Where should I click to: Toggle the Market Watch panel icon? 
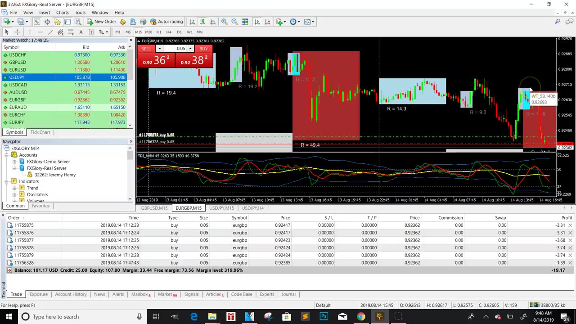click(37, 22)
